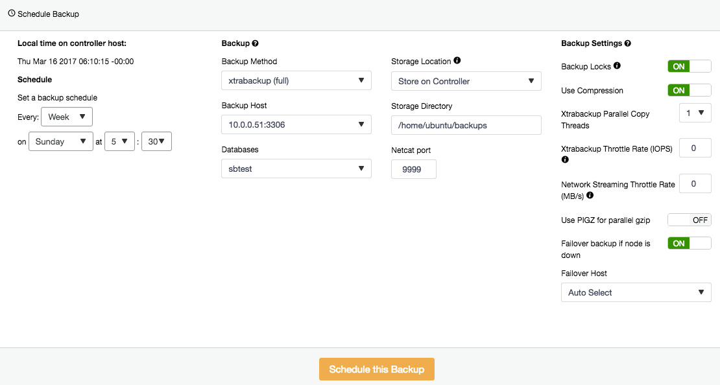The width and height of the screenshot is (720, 385).
Task: Click the help icon next to Backup Settings
Action: (x=628, y=43)
